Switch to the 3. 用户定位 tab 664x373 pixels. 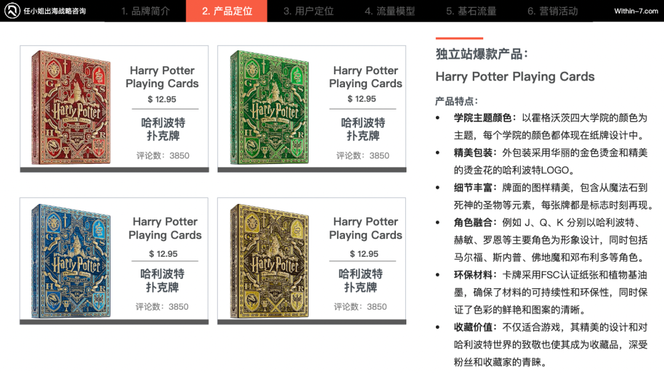tap(308, 11)
